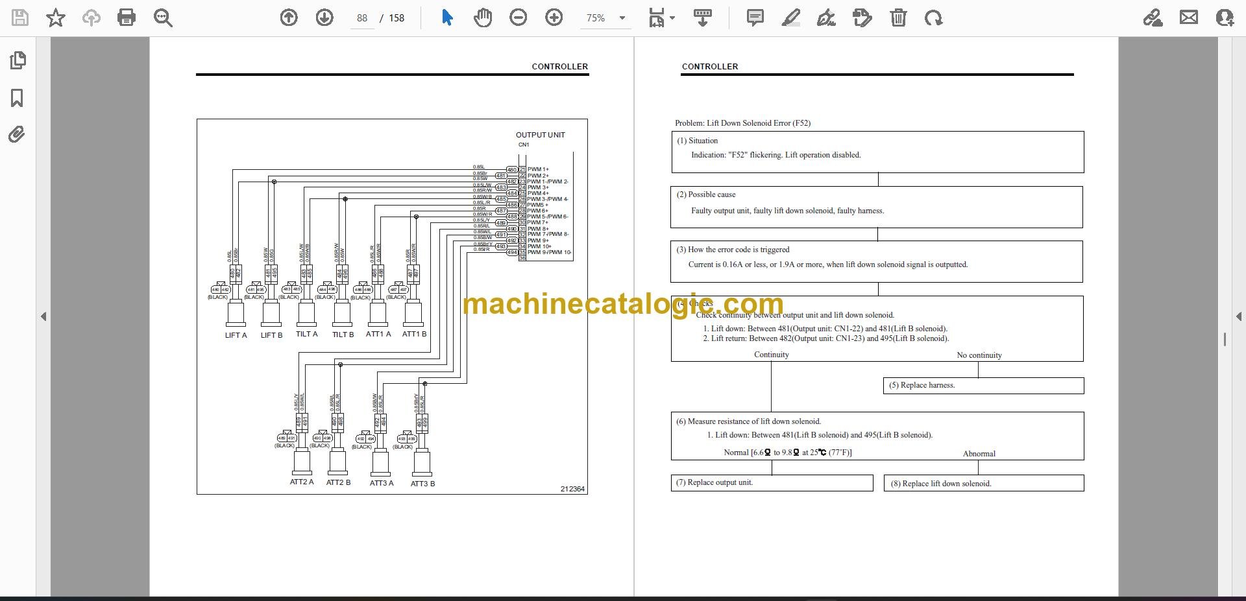This screenshot has height=601, width=1246.
Task: Zoom in with the plus button
Action: (554, 18)
